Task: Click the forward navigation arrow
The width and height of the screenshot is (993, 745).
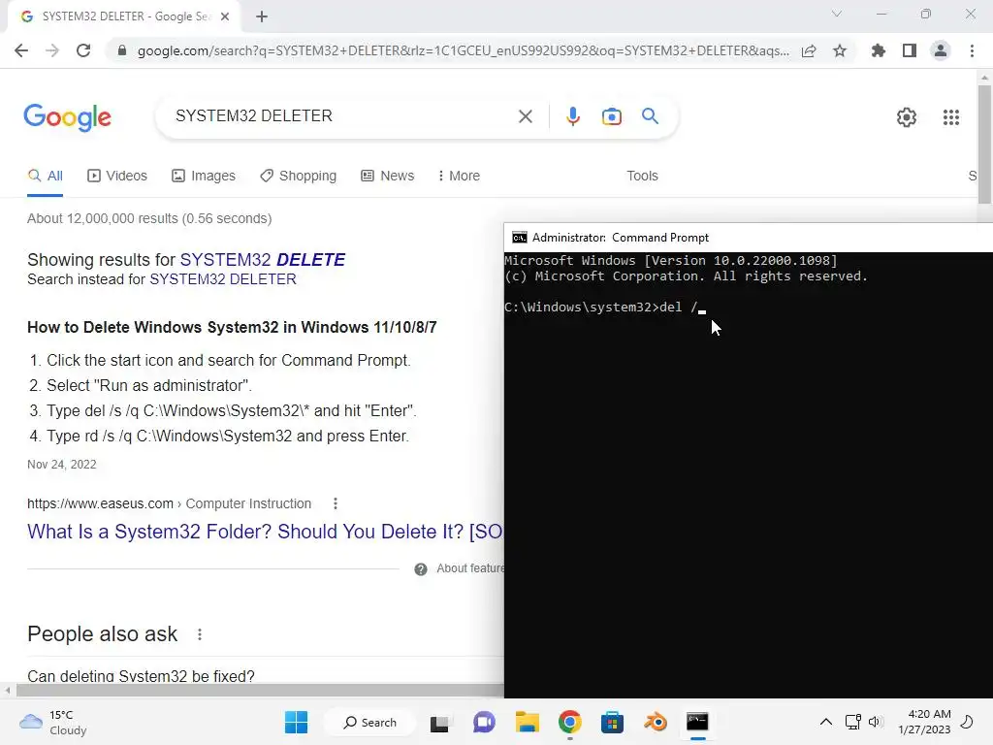Action: coord(52,50)
